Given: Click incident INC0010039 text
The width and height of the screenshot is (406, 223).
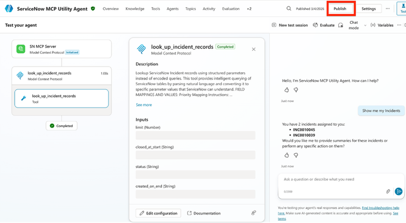Looking at the screenshot, I should pos(304,135).
